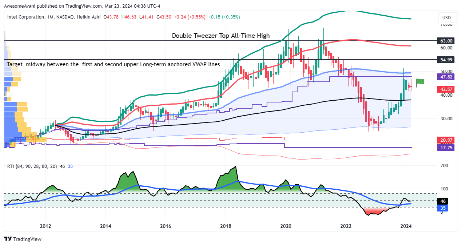
Task: Click the 2020 time axis label
Action: [x=286, y=226]
